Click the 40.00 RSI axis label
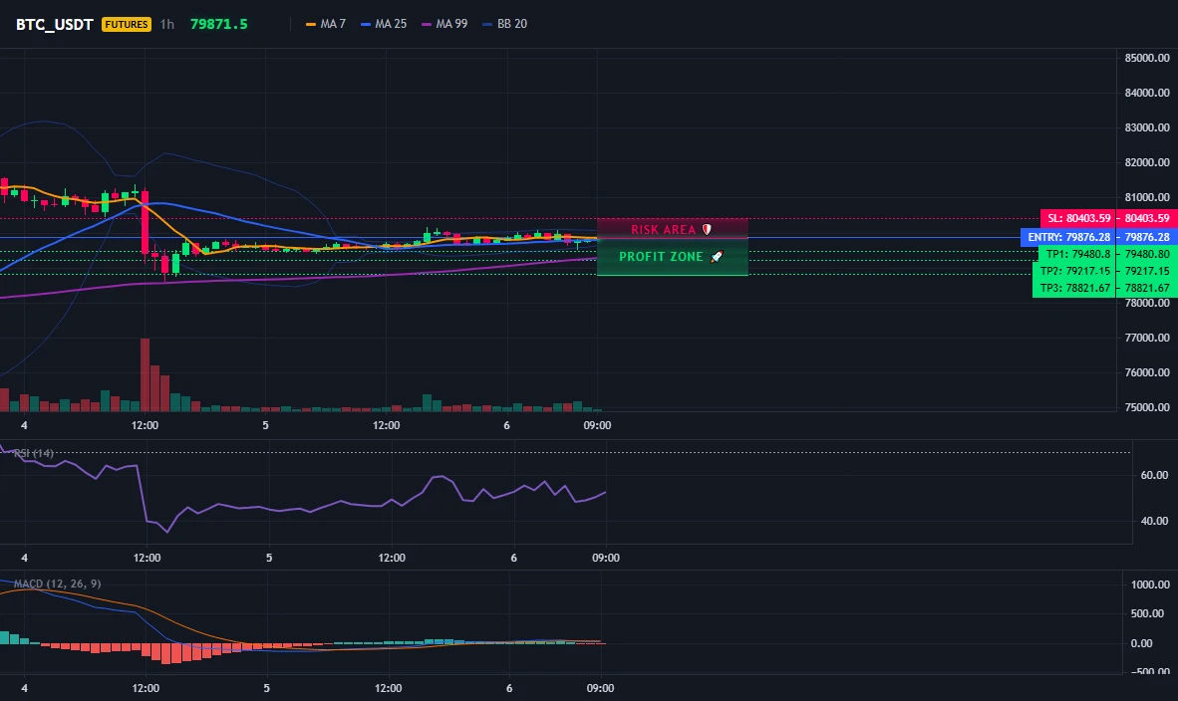The image size is (1178, 701). coord(1155,521)
